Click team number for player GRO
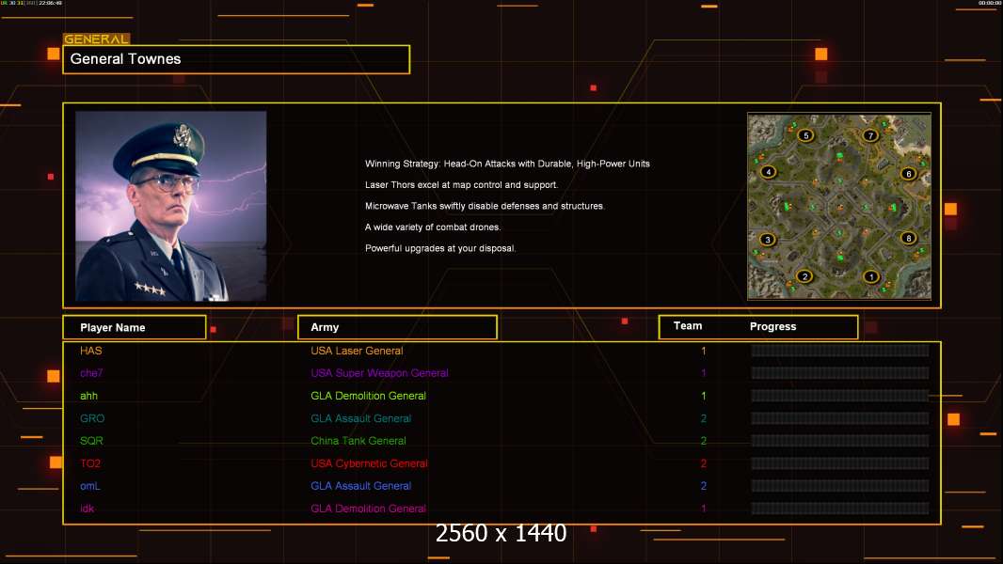 tap(704, 418)
